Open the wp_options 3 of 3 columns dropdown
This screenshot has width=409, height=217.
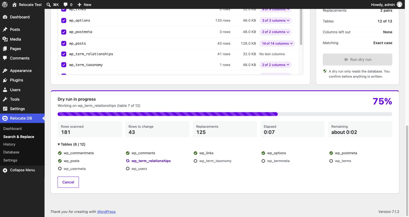click(275, 21)
